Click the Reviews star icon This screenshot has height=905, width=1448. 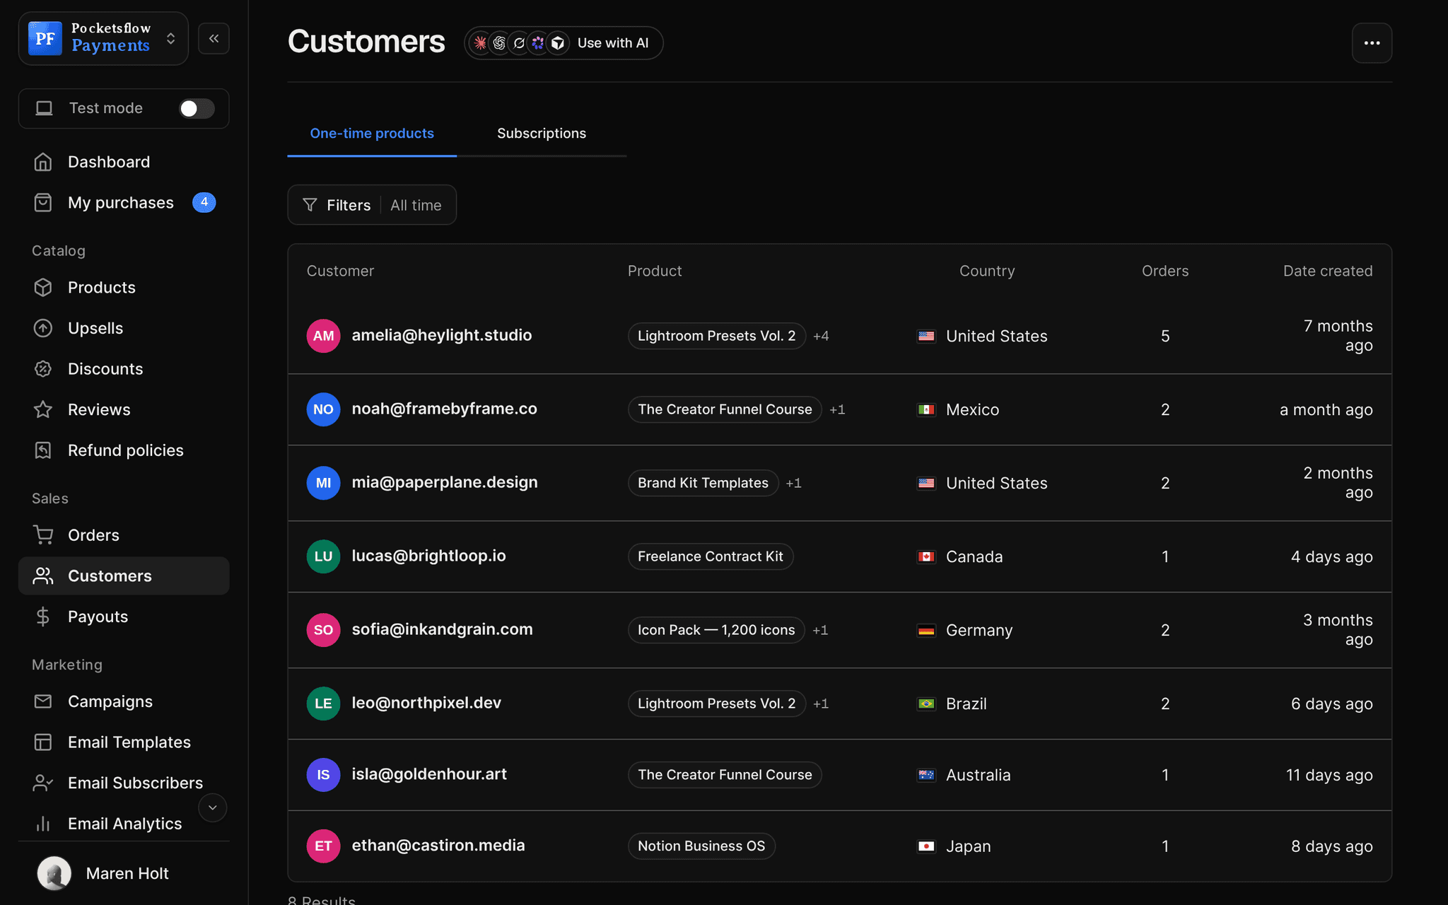(x=43, y=409)
